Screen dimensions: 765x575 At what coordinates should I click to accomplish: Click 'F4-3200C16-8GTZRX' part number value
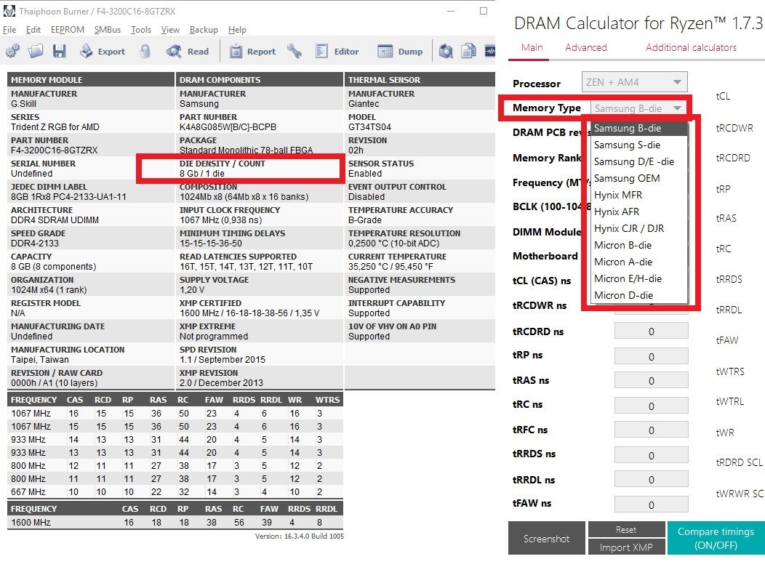(x=54, y=150)
